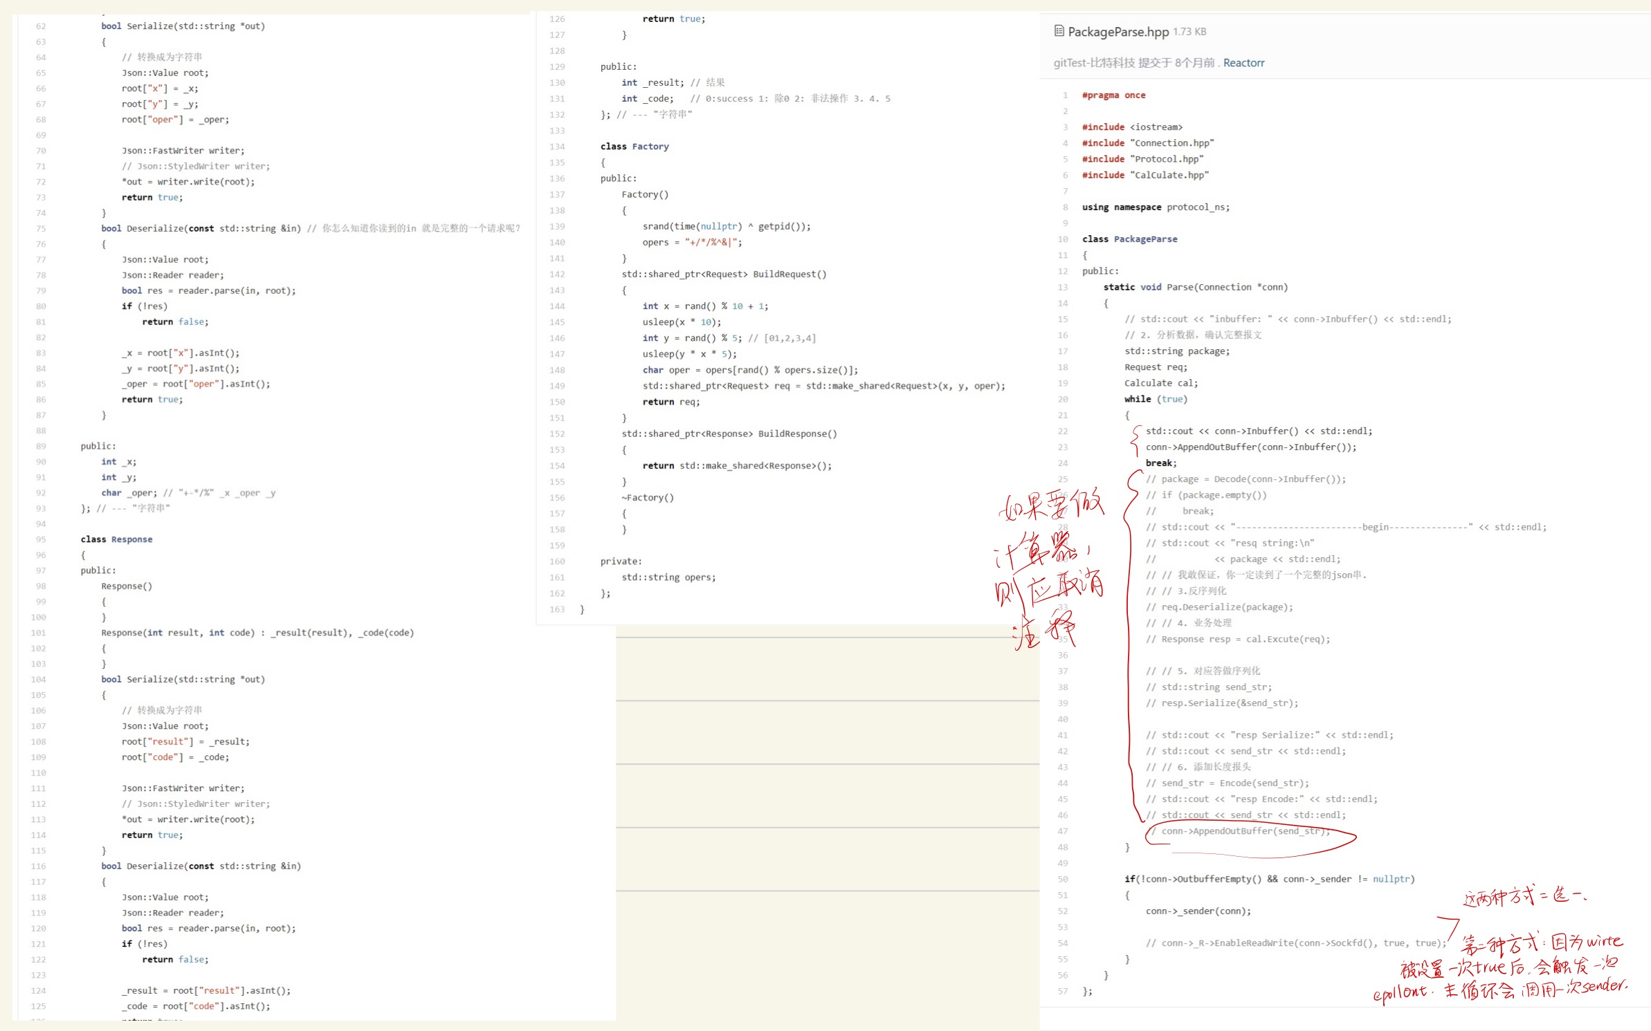Click line number 134 beside class Factory
The image size is (1651, 1031).
[557, 147]
